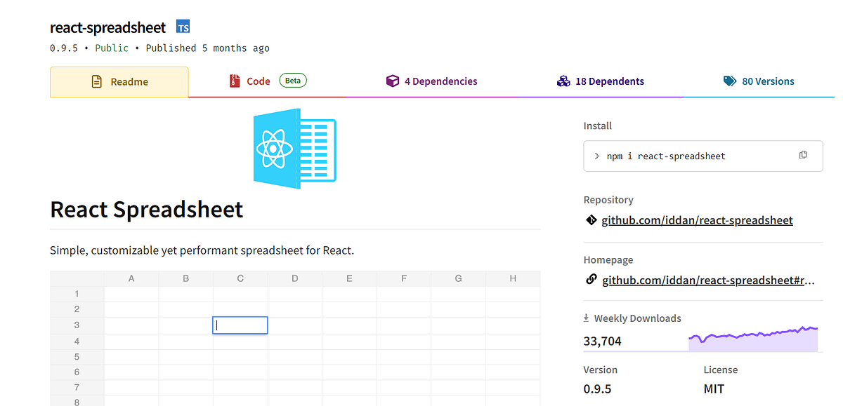Click the React logo in the banner image
The height and width of the screenshot is (406, 843).
coord(274,149)
